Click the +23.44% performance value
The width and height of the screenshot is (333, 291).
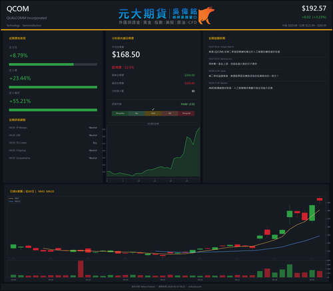click(20, 78)
